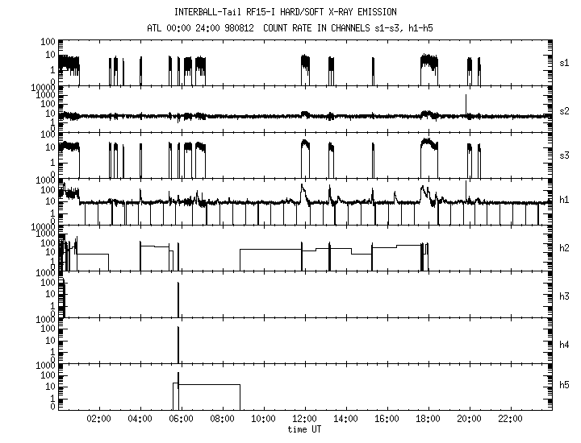Click the 06:00 time axis tick label
This screenshot has height=443, width=581.
click(182, 420)
